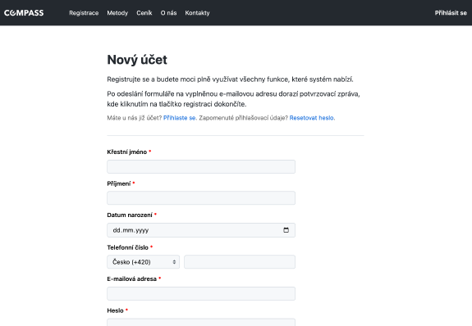Expand the Česko (+420) country code dropdown
Screen dimensions: 472x326
pyautogui.click(x=144, y=262)
